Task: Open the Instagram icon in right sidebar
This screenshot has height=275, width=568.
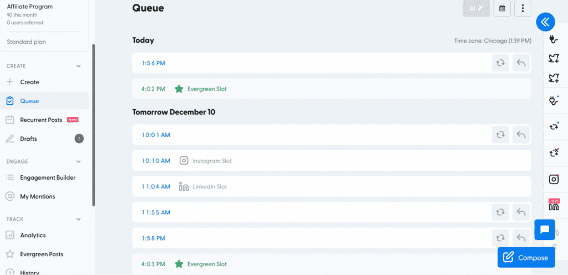Action: click(x=554, y=179)
